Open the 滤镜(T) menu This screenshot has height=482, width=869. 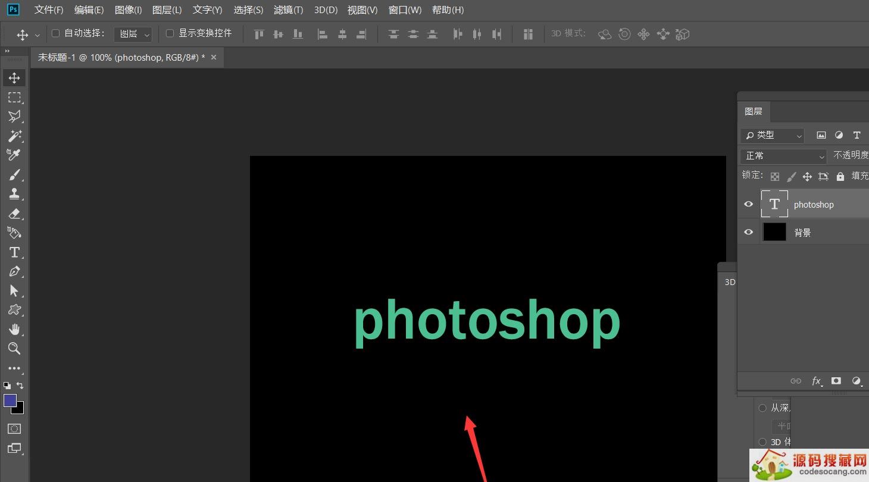click(288, 10)
